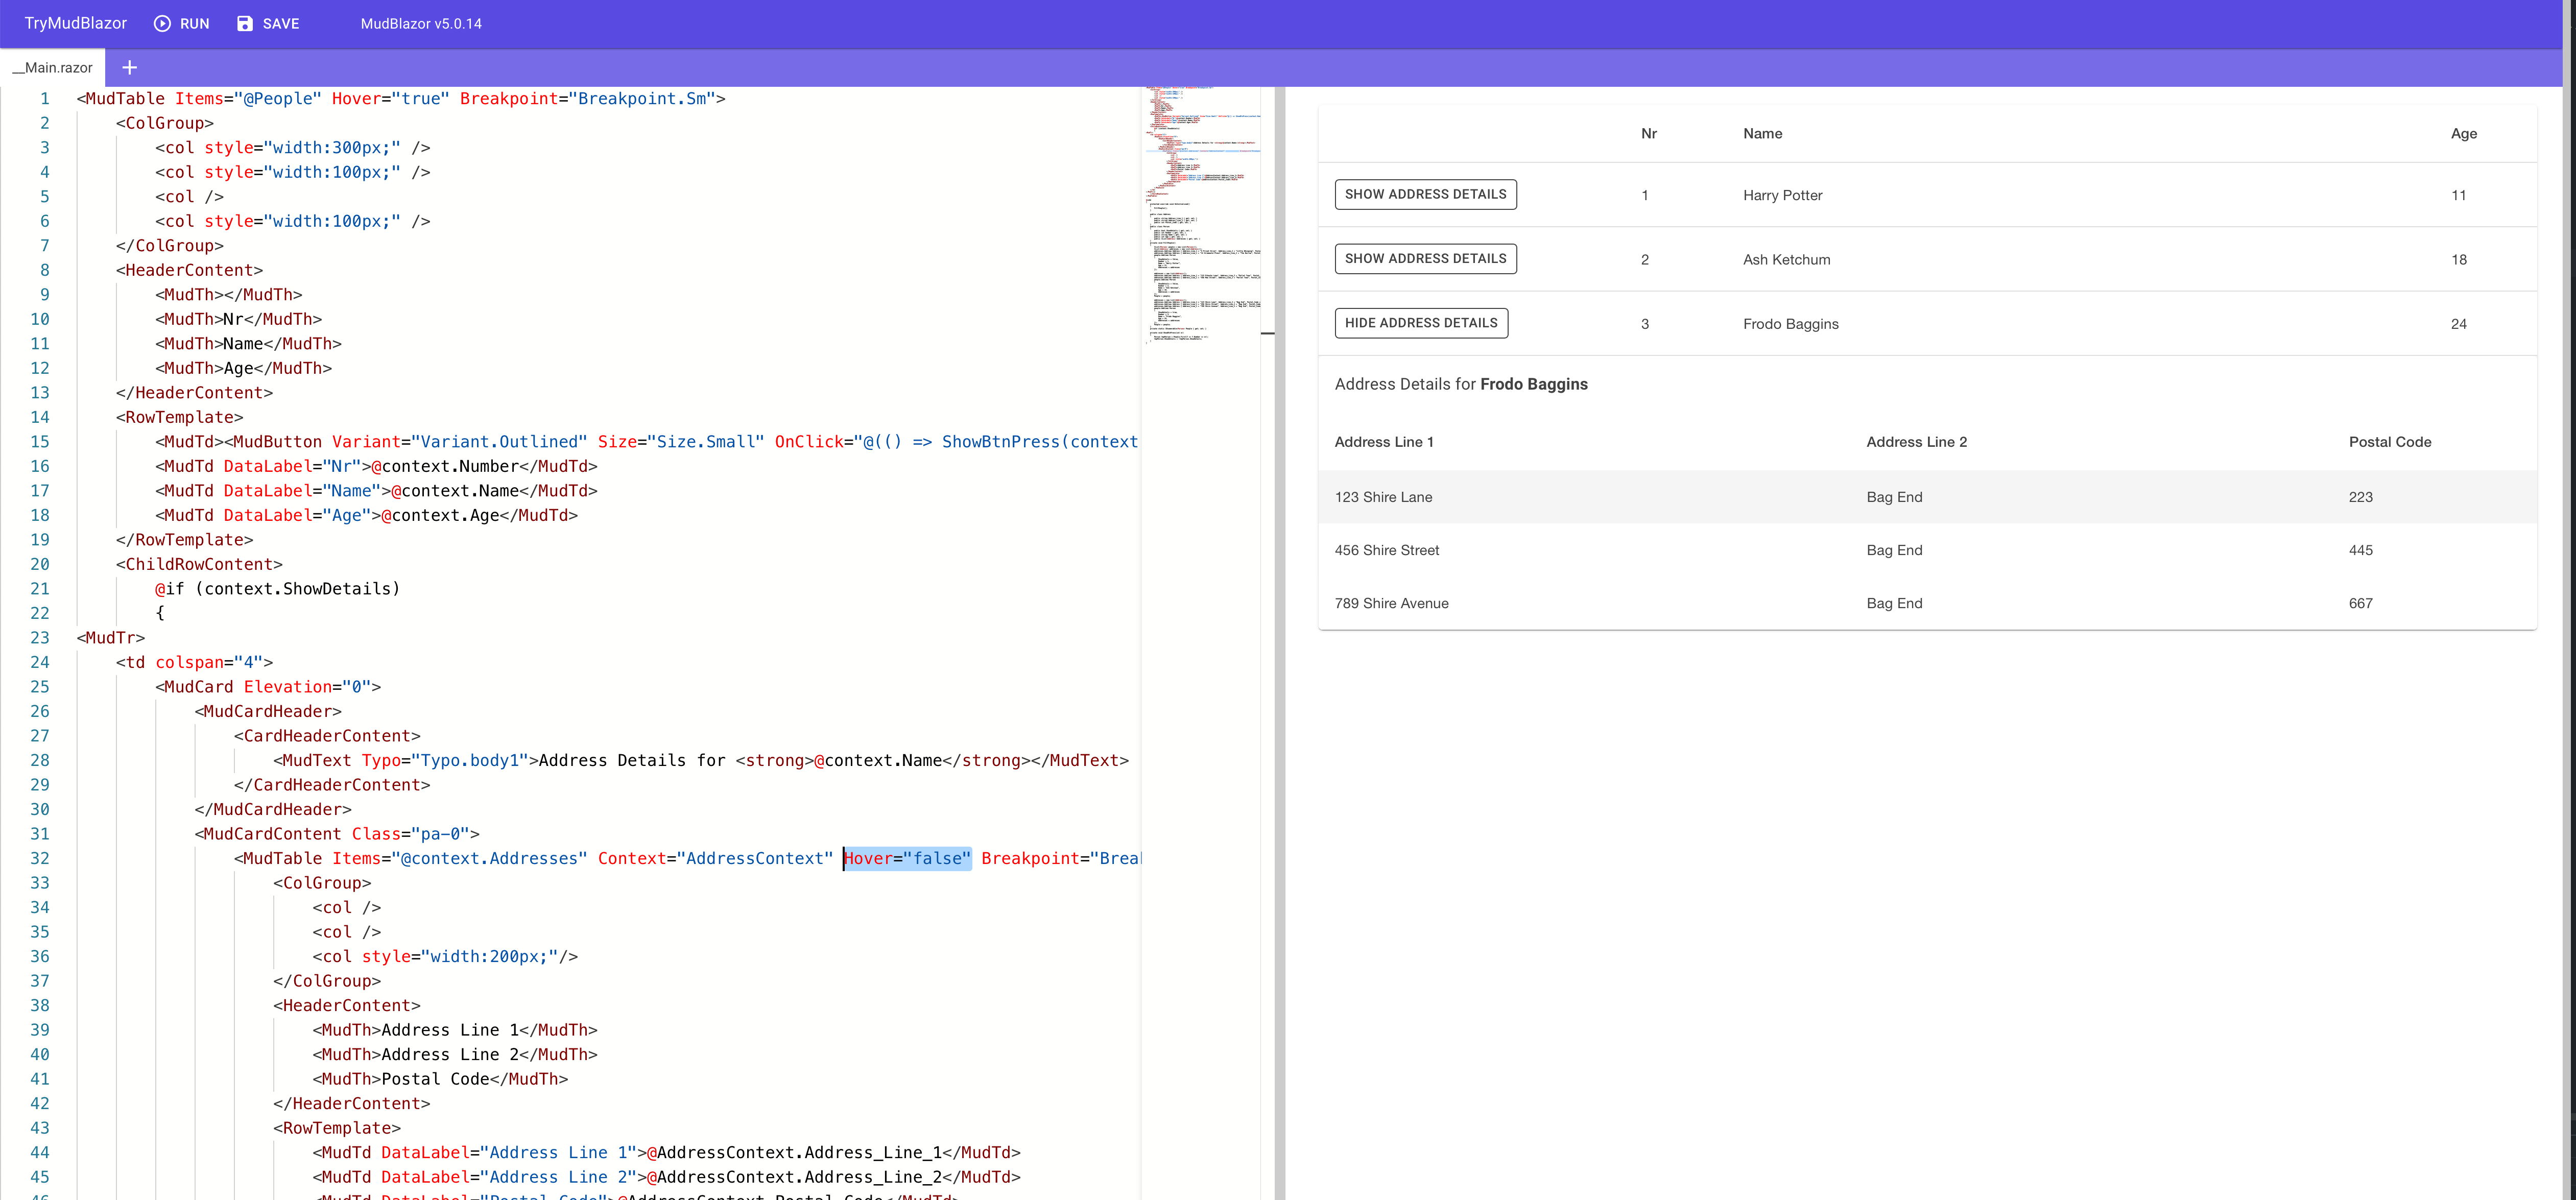The width and height of the screenshot is (2576, 1200).
Task: Add a new file tab with plus icon
Action: pyautogui.click(x=129, y=67)
